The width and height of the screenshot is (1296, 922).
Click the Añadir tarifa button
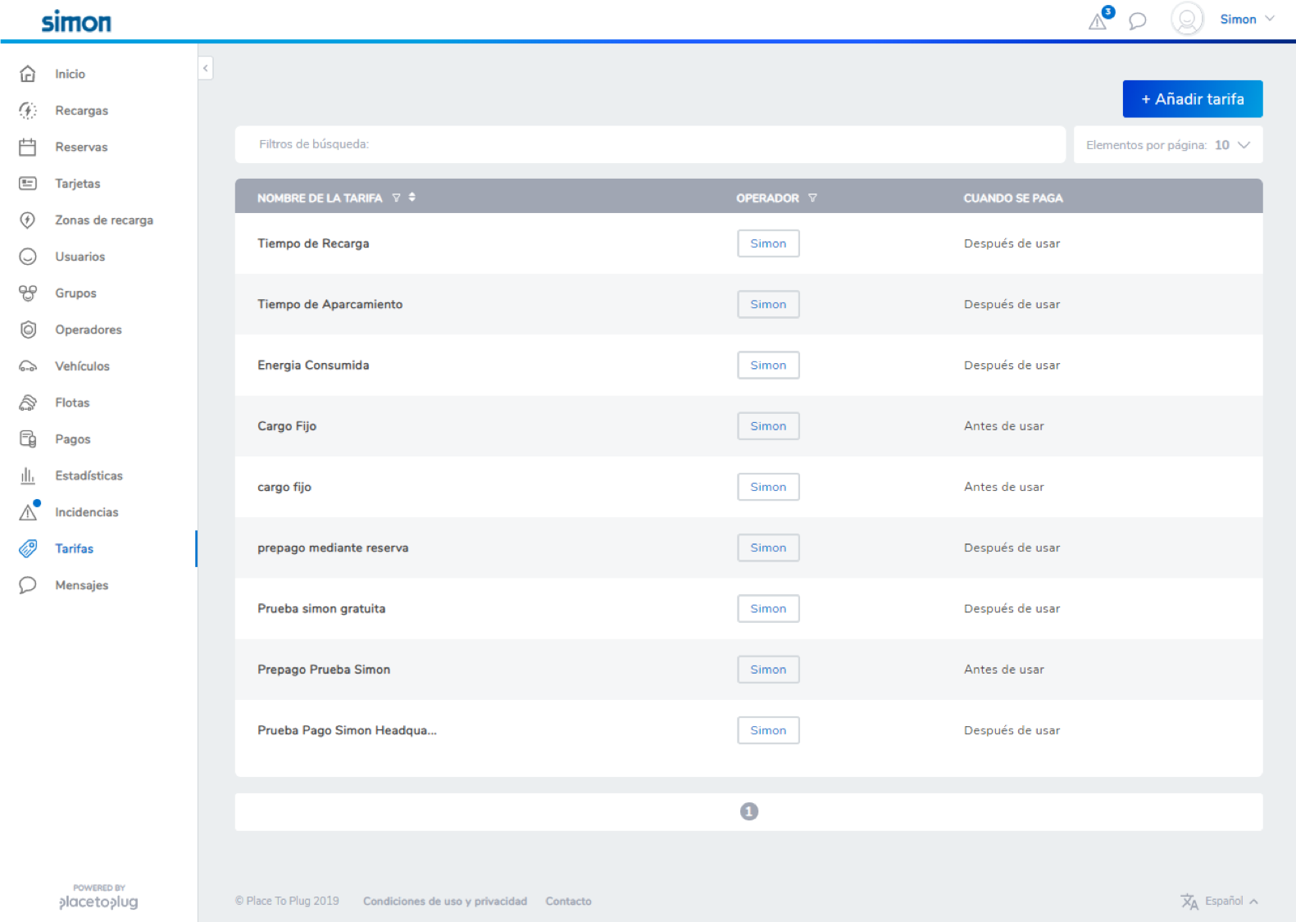pyautogui.click(x=1193, y=99)
